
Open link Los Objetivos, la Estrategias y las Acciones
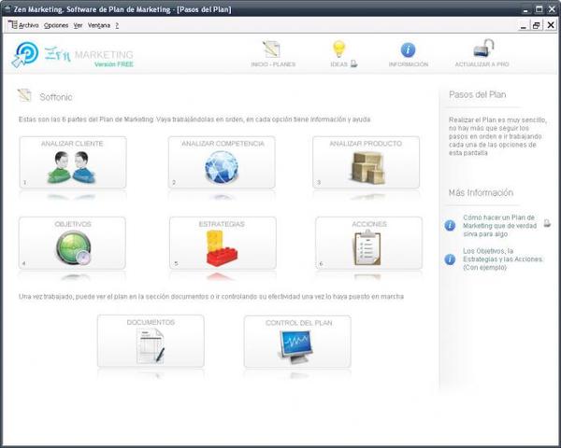(x=503, y=259)
